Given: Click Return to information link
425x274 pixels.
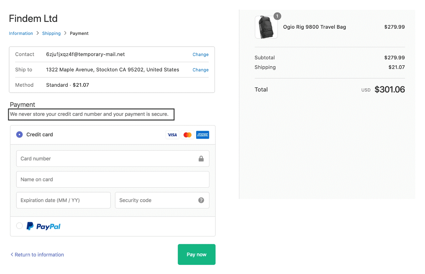Looking at the screenshot, I should click(37, 255).
